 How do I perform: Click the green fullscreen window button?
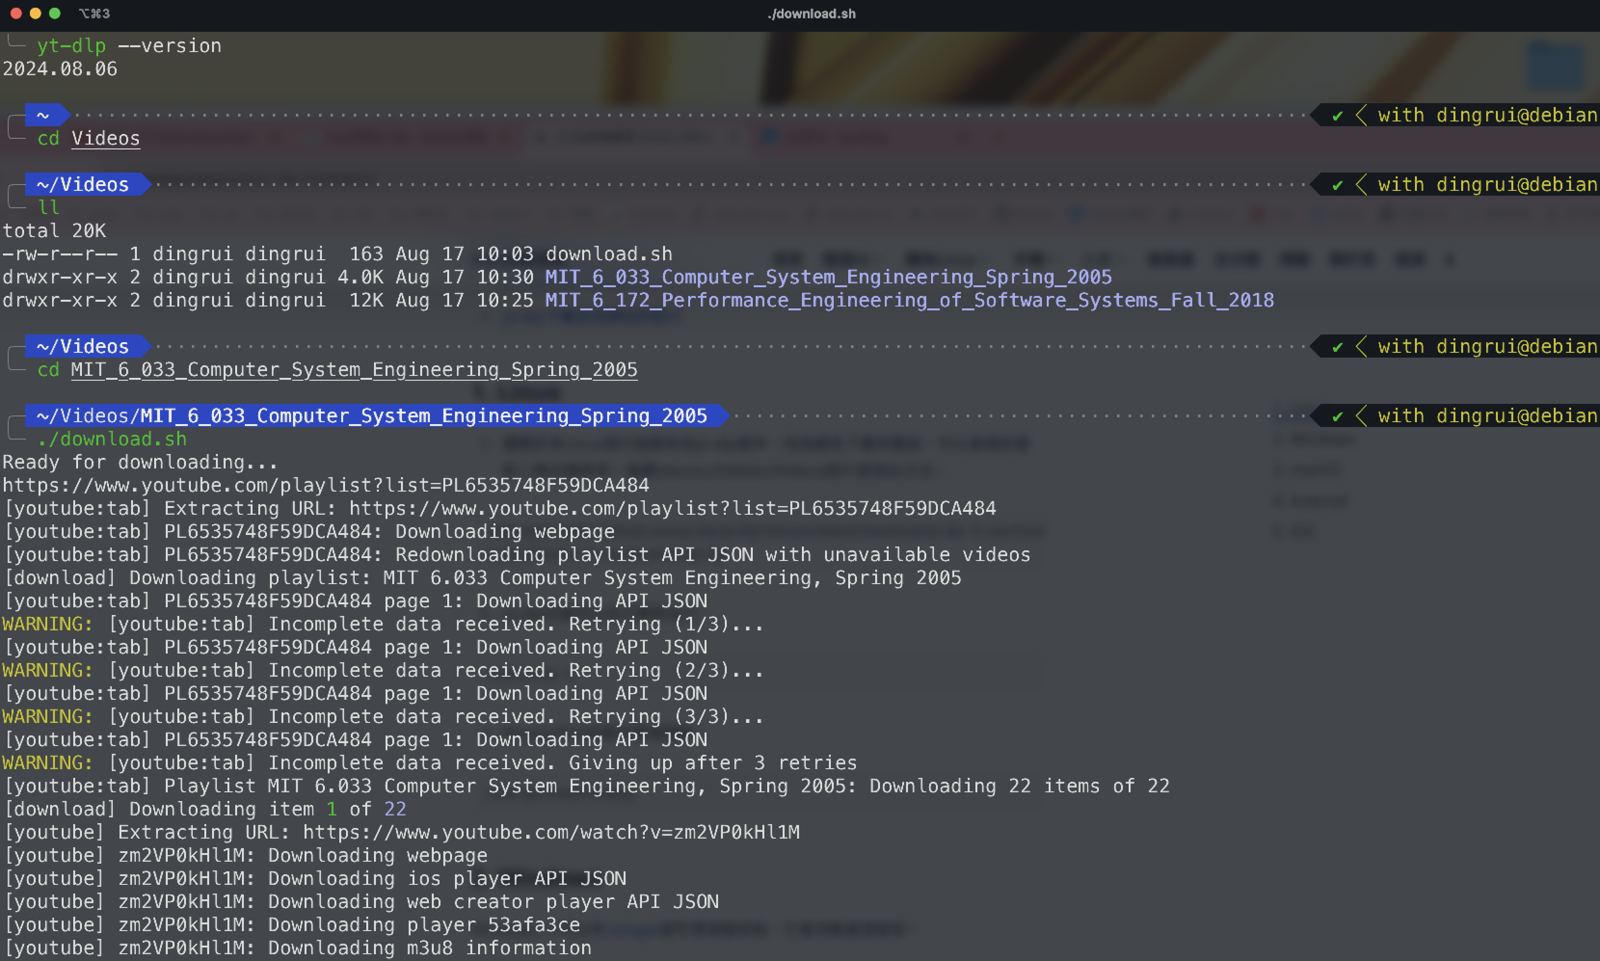pos(55,13)
